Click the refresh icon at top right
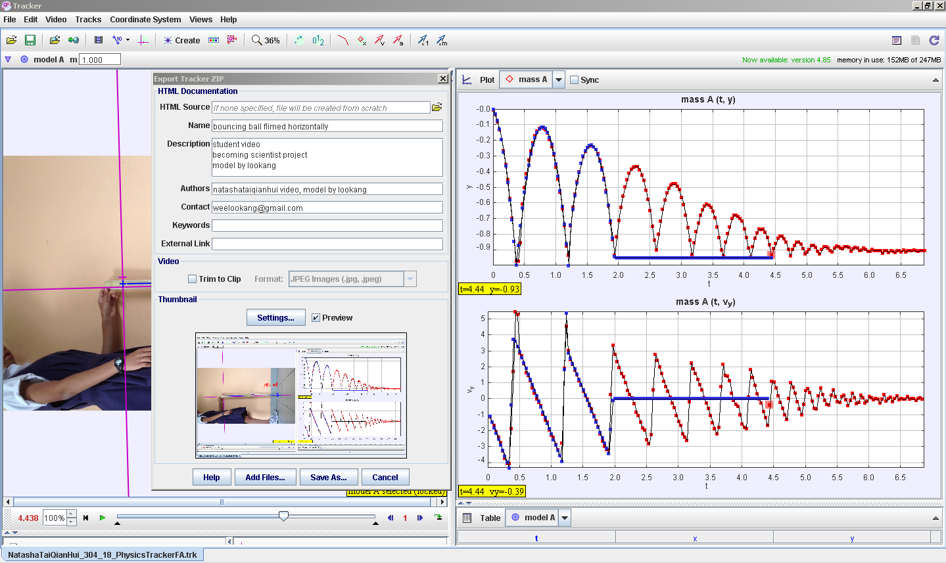This screenshot has height=563, width=946. pyautogui.click(x=934, y=40)
